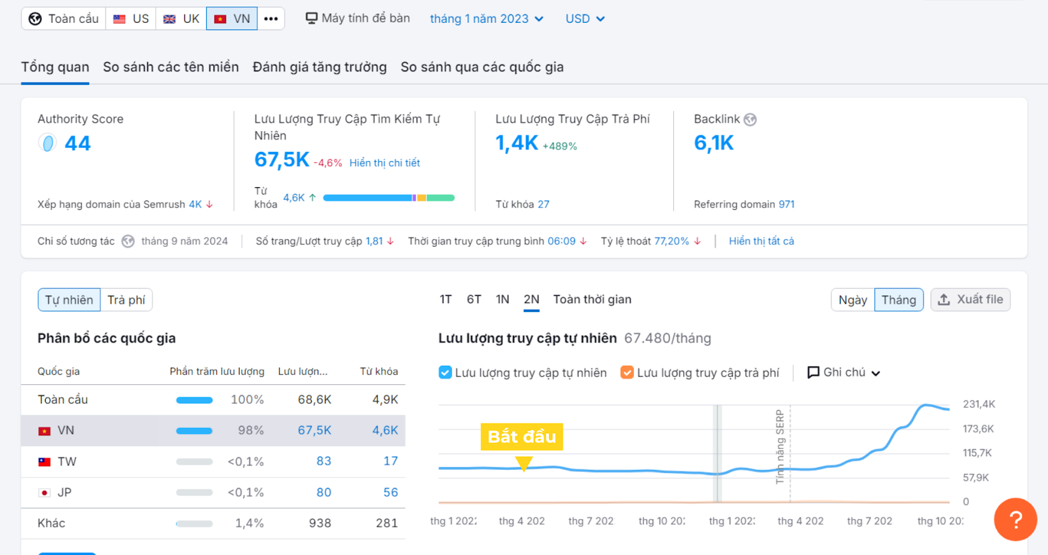The height and width of the screenshot is (555, 1048).
Task: Switch distribution to Trả phí
Action: pyautogui.click(x=126, y=300)
